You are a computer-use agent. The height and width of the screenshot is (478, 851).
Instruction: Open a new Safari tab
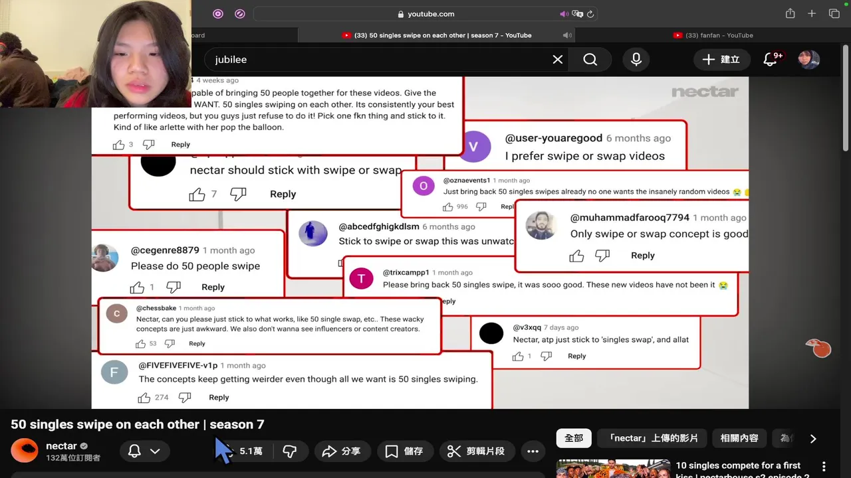coord(812,14)
